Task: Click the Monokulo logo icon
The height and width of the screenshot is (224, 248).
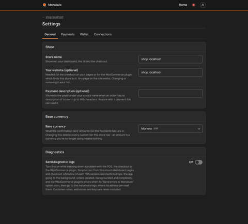Action: [x=44, y=5]
